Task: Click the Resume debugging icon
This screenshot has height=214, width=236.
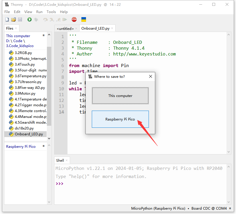Action: tap(65, 20)
